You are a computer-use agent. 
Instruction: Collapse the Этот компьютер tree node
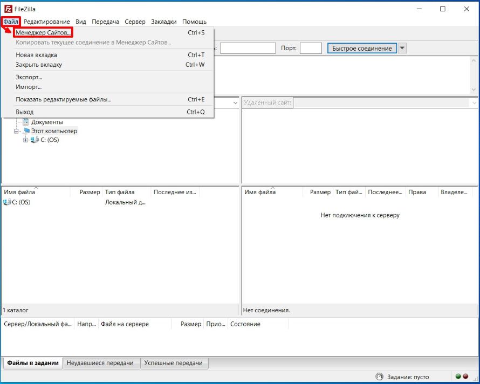17,131
